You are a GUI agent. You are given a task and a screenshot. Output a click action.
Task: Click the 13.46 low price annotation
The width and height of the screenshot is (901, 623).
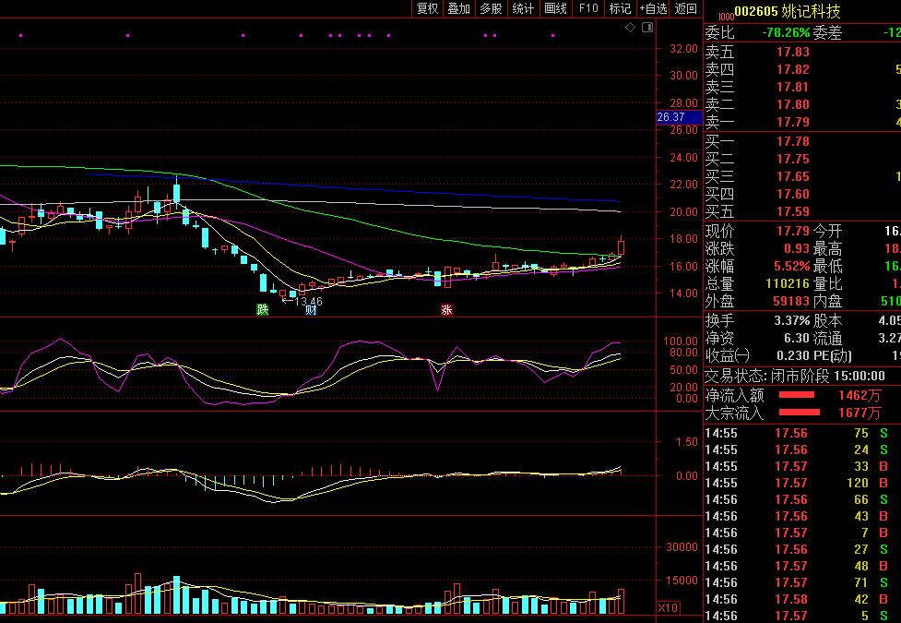pyautogui.click(x=308, y=301)
